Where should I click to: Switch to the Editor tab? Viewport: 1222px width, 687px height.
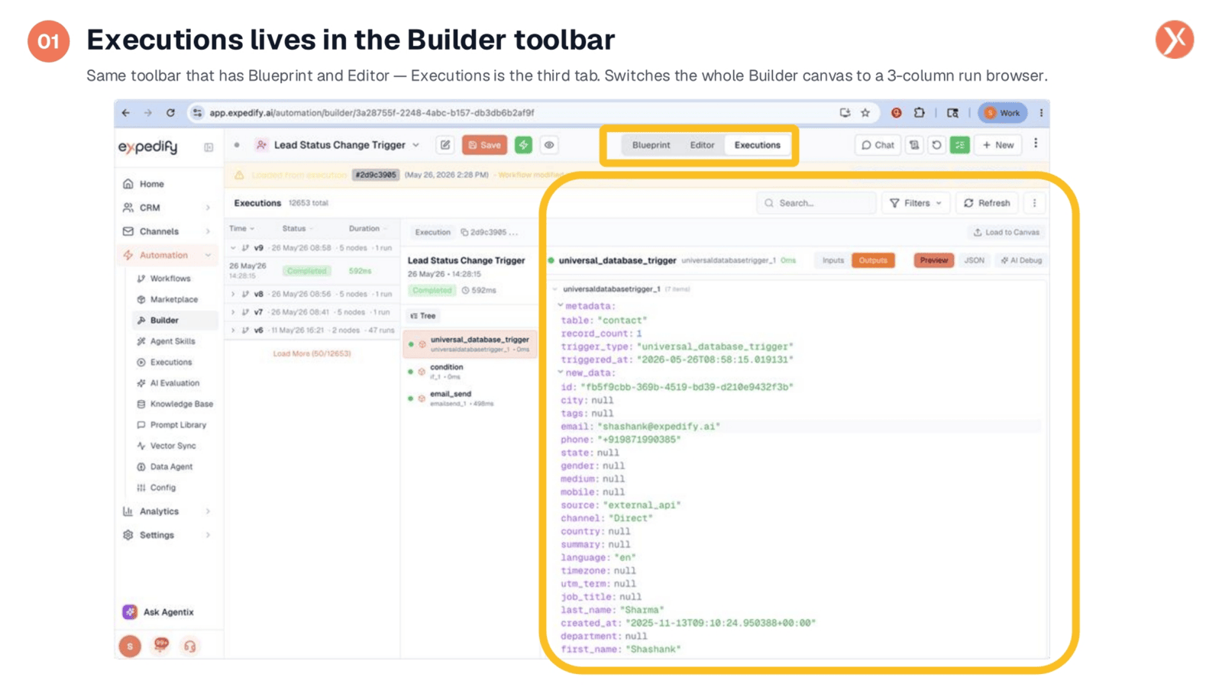[702, 145]
